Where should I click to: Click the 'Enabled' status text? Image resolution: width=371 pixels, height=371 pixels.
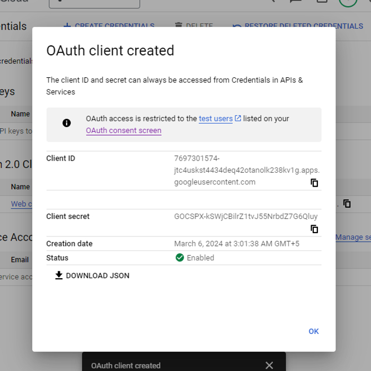point(200,258)
